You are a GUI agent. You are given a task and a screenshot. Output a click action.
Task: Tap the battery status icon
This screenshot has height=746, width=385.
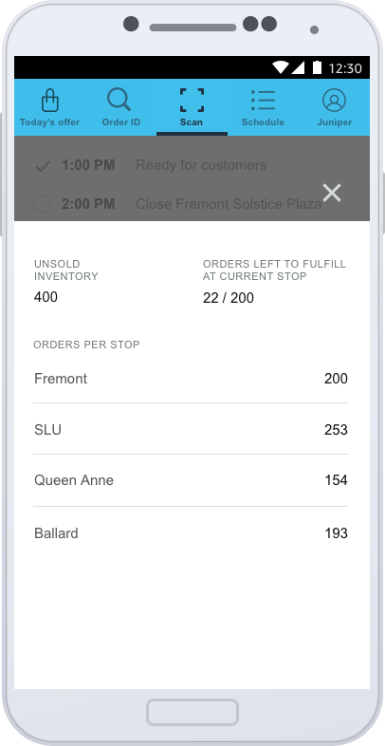pos(317,67)
